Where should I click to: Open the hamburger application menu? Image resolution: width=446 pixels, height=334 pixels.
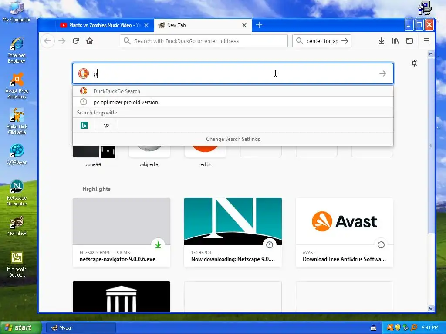(x=426, y=41)
